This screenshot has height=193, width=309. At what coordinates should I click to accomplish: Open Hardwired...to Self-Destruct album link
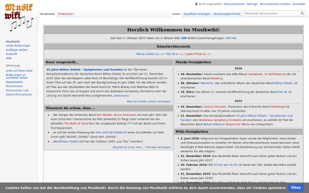(x=267, y=74)
